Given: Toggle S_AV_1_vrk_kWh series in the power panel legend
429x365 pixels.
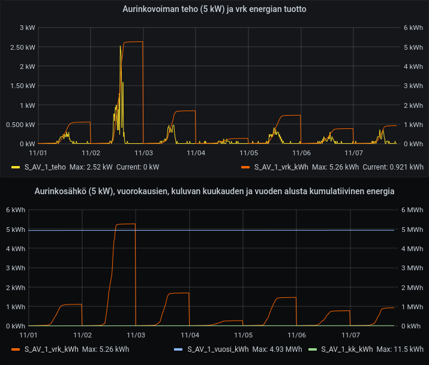Looking at the screenshot, I should 281,167.
